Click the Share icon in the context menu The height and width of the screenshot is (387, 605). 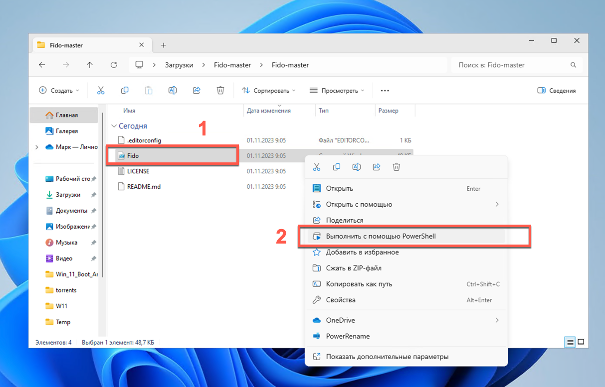click(x=377, y=167)
